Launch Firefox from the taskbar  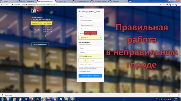click(32, 99)
